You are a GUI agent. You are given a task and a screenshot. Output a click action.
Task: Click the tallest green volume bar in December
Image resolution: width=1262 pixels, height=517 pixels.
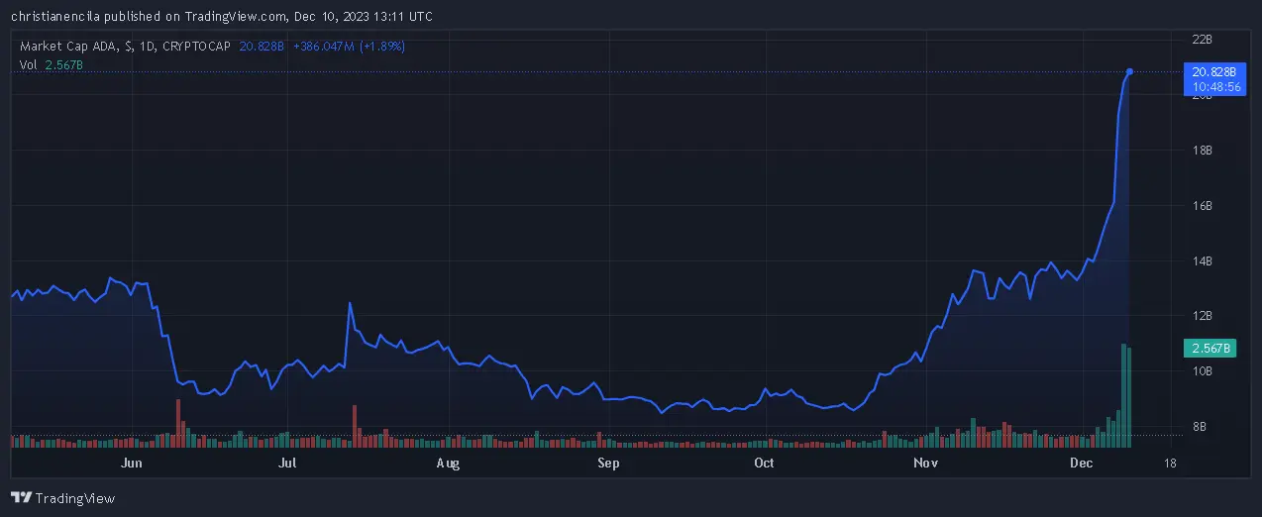click(1123, 396)
